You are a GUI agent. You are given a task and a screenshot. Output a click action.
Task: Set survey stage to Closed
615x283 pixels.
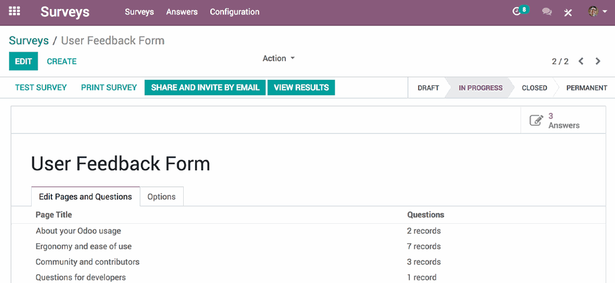pos(534,88)
